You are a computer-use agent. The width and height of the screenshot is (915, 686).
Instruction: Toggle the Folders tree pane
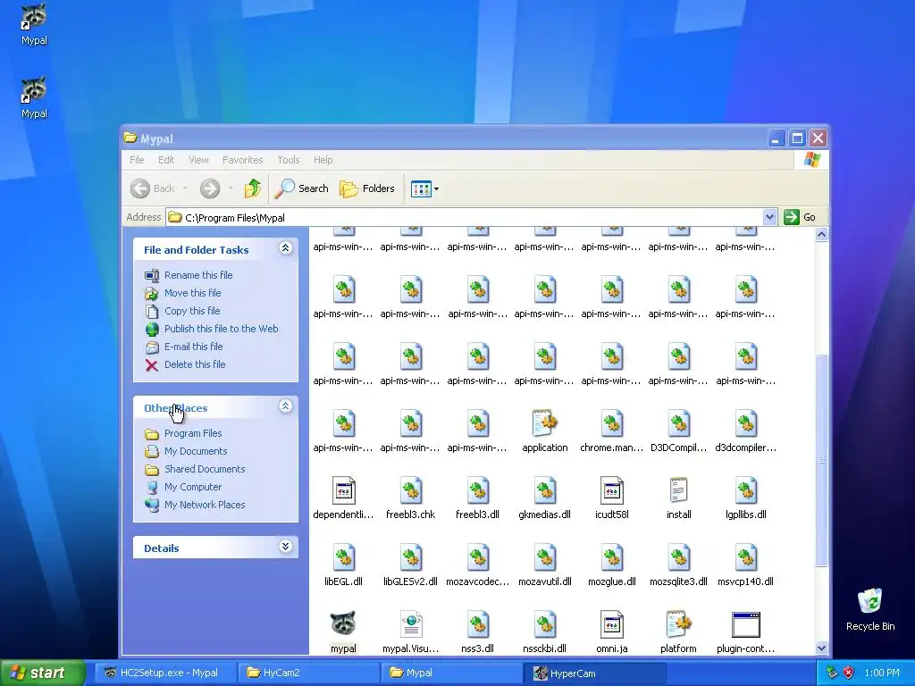(367, 188)
